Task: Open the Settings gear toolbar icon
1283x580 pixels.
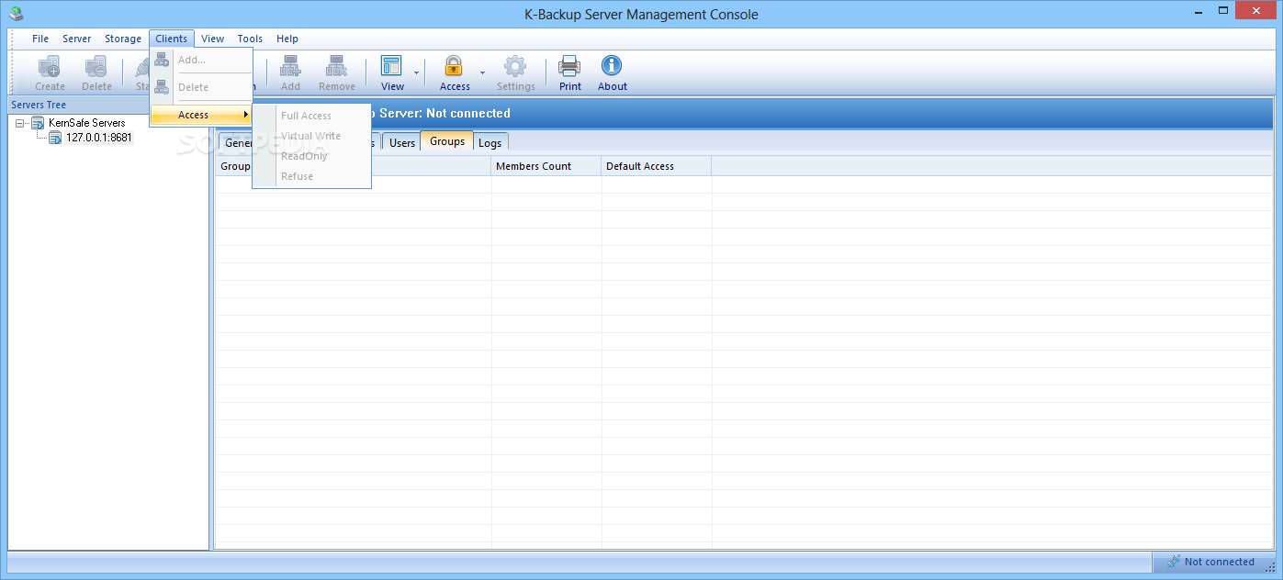Action: pyautogui.click(x=515, y=66)
